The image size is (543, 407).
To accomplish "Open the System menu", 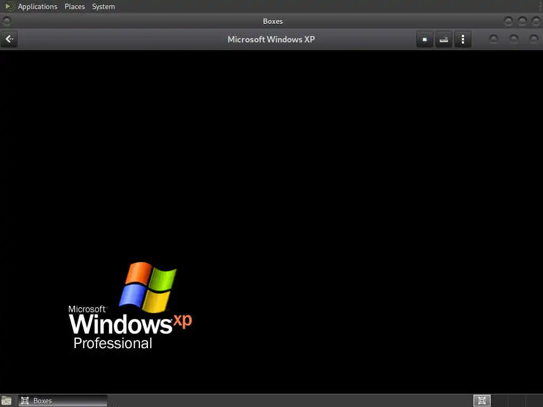I will pos(103,6).
